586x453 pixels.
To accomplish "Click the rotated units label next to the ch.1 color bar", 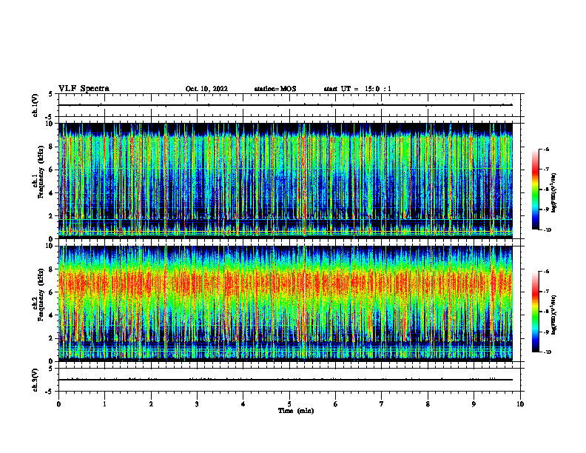I will pos(554,192).
